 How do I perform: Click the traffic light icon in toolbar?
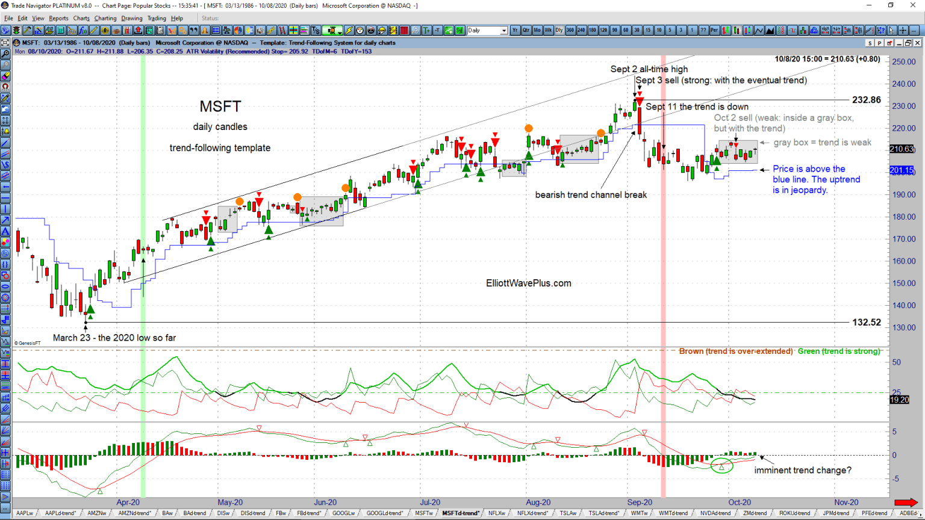[x=16, y=30]
